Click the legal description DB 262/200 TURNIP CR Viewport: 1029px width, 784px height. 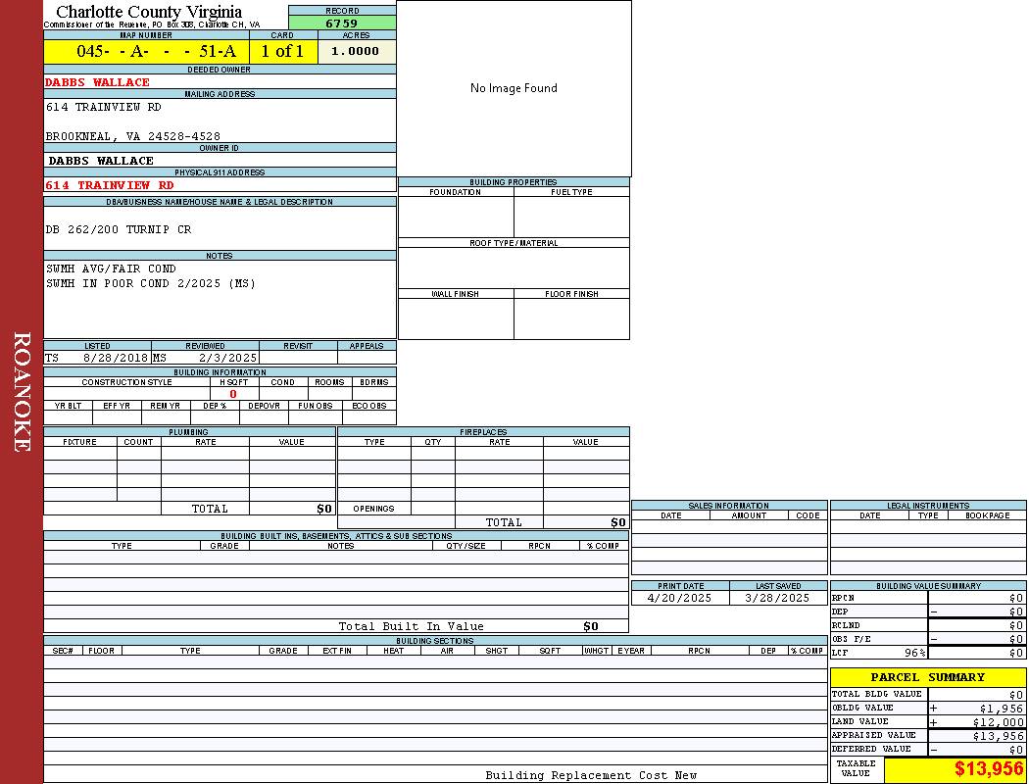(x=119, y=229)
